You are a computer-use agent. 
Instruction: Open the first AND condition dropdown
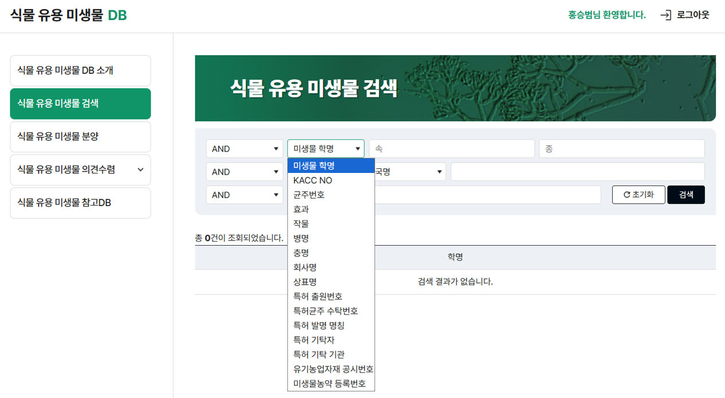click(244, 148)
